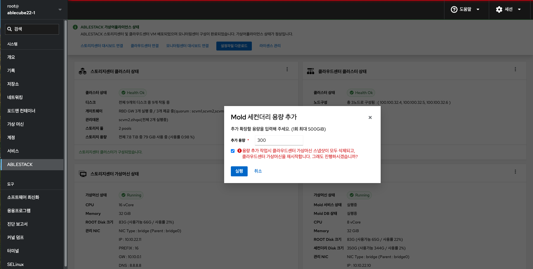Open 터미널 in the sidebar
The width and height of the screenshot is (533, 269).
pyautogui.click(x=32, y=251)
